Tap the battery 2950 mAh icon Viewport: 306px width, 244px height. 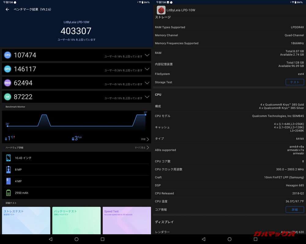pos(9,193)
